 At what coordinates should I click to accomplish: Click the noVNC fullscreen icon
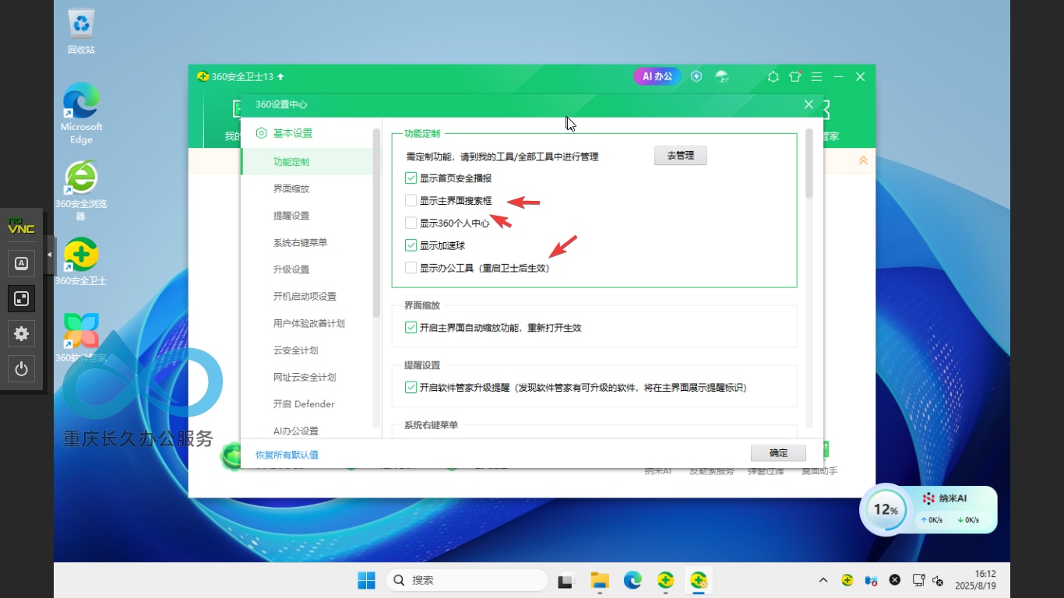pos(21,298)
